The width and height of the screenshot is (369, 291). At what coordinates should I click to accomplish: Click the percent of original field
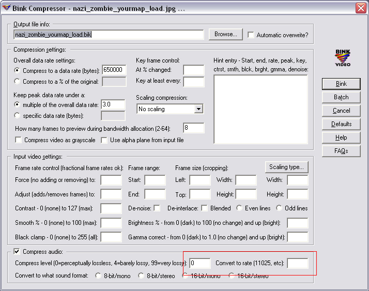point(114,82)
